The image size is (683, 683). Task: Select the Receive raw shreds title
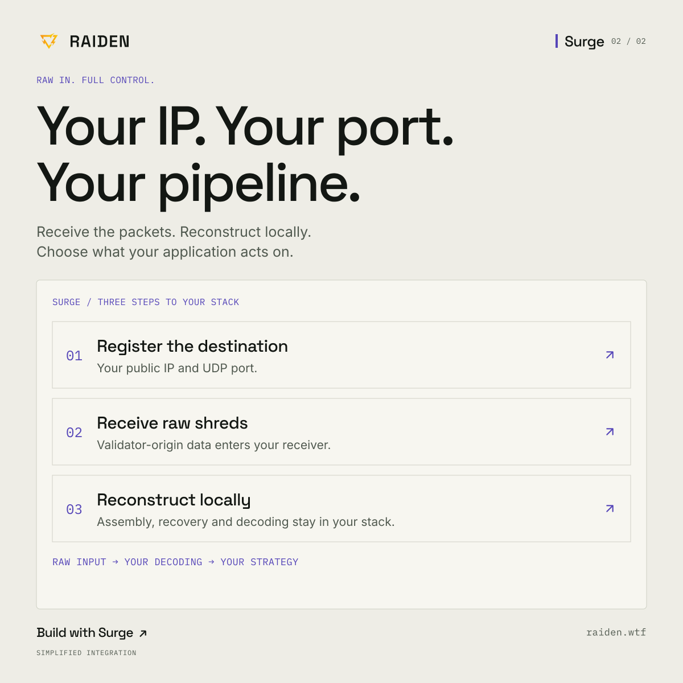pyautogui.click(x=172, y=423)
